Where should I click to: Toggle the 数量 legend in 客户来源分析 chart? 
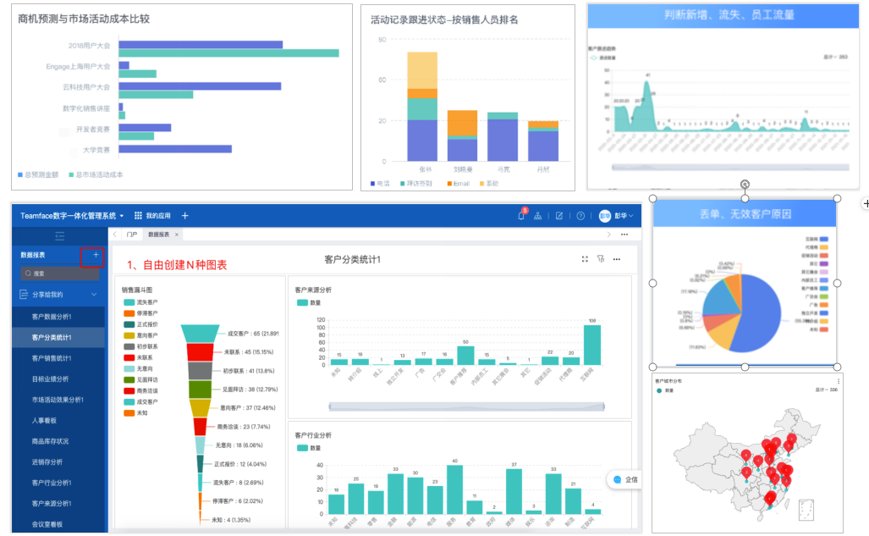(x=309, y=302)
